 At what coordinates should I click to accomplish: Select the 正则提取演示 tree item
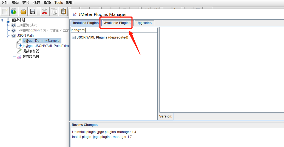pyautogui.click(x=27, y=25)
